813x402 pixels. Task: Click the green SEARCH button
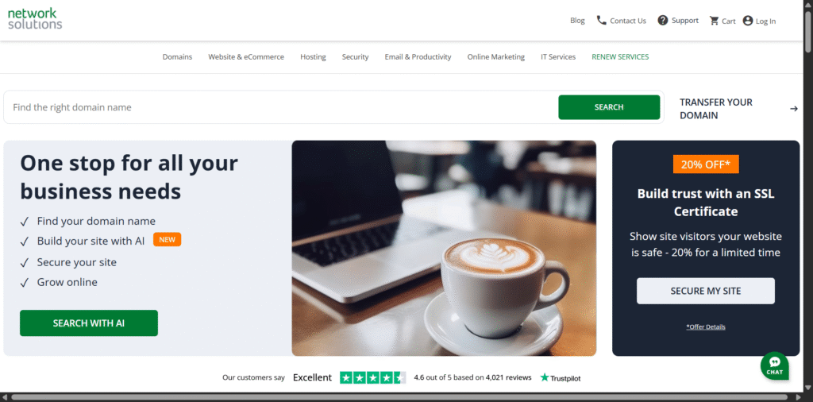pyautogui.click(x=609, y=107)
